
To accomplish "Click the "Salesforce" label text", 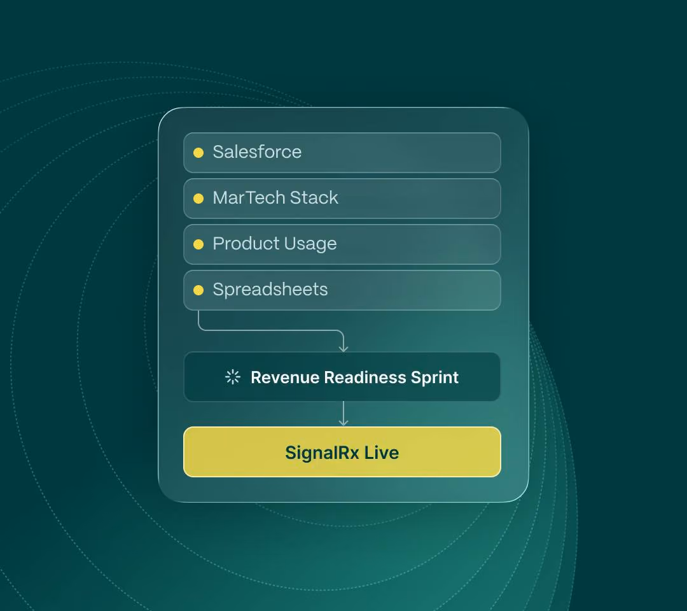I will (x=257, y=152).
